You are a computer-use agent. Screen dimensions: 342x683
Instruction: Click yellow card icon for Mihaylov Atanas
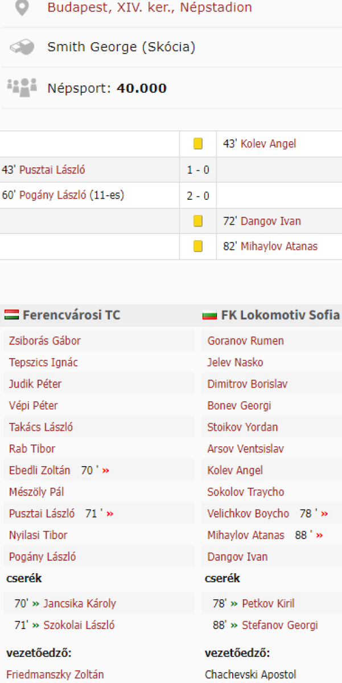pos(198,246)
